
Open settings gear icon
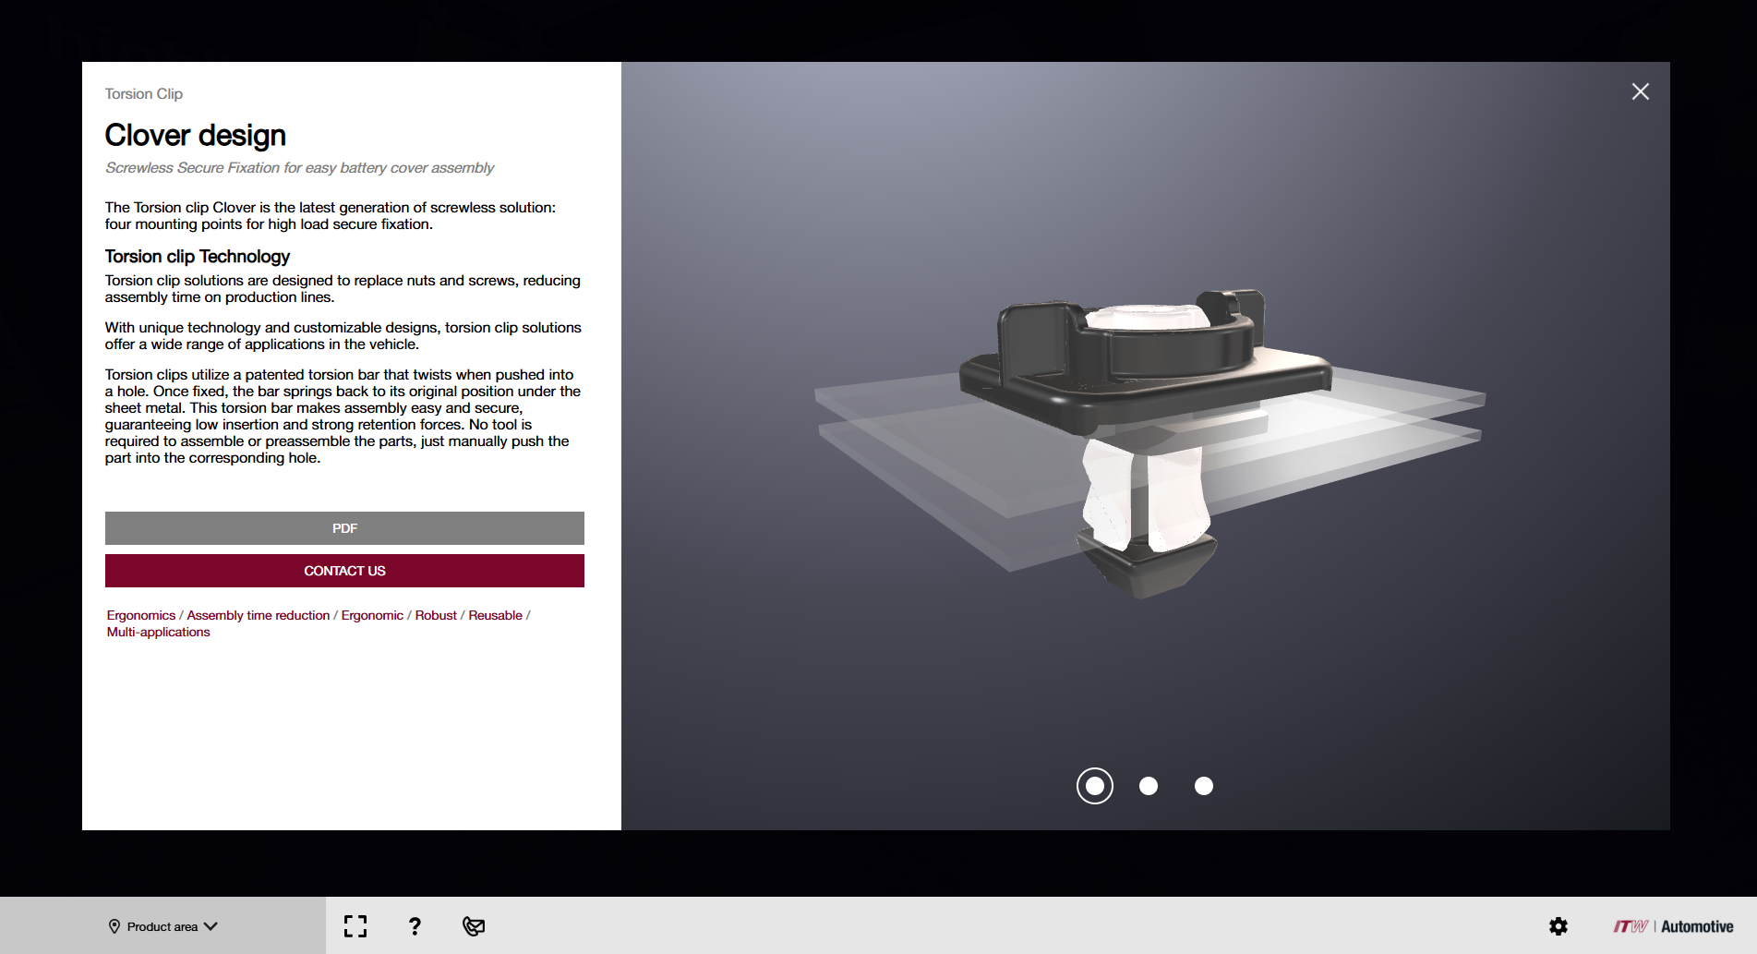(x=1558, y=926)
